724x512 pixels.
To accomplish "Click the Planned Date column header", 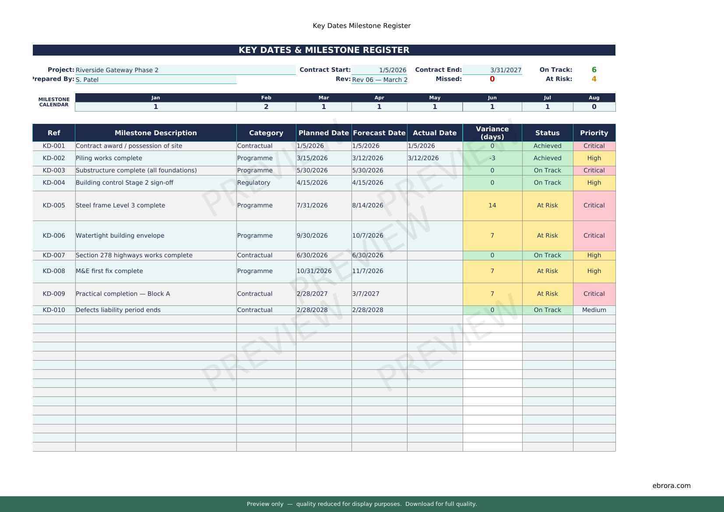I will (323, 133).
